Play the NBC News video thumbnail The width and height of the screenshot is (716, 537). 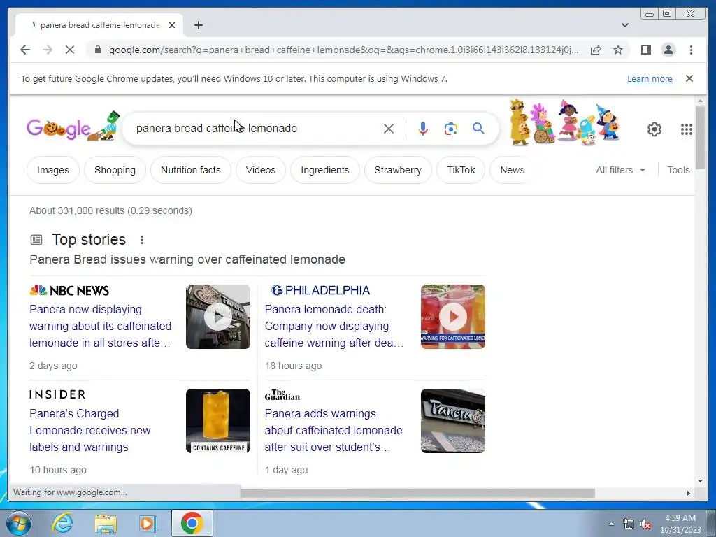click(x=218, y=317)
